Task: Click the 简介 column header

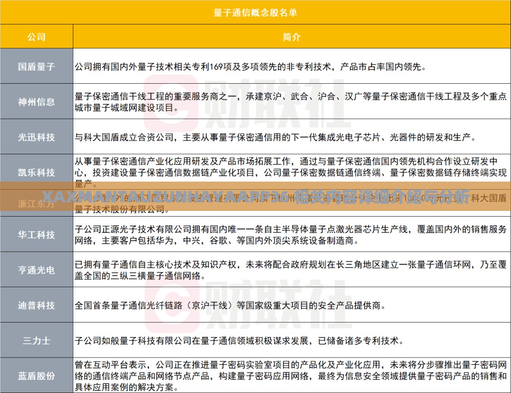Action: pos(291,36)
